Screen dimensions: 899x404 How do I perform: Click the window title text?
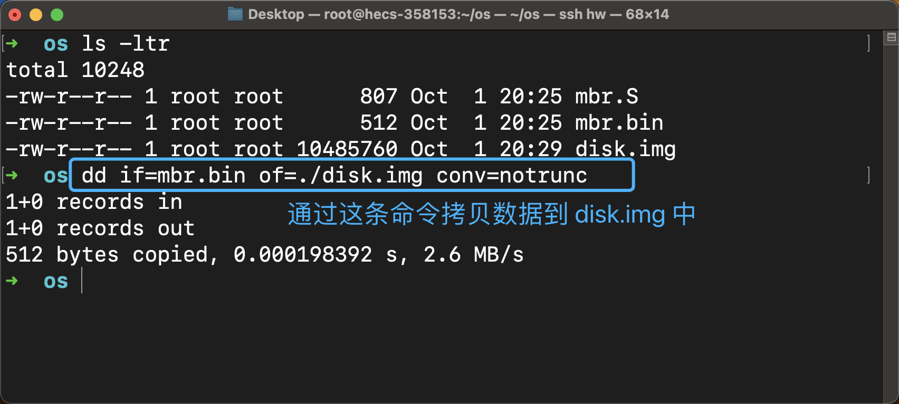(458, 14)
